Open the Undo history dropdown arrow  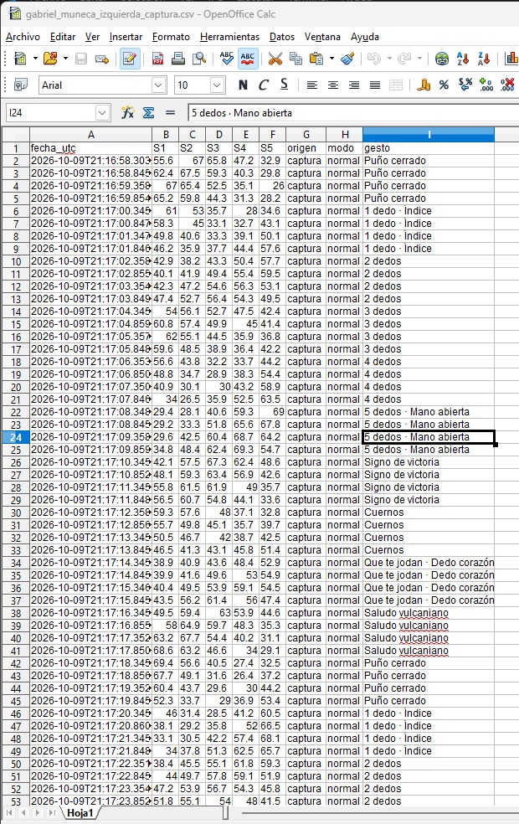[x=389, y=59]
